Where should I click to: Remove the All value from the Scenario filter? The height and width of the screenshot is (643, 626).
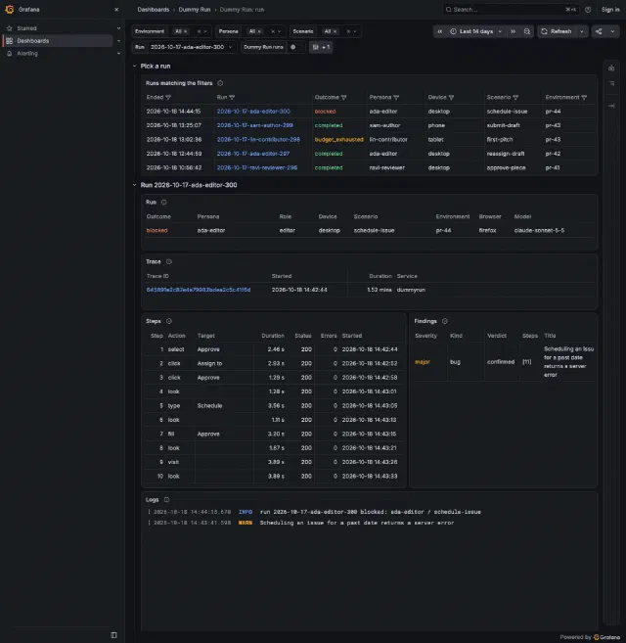pos(335,31)
